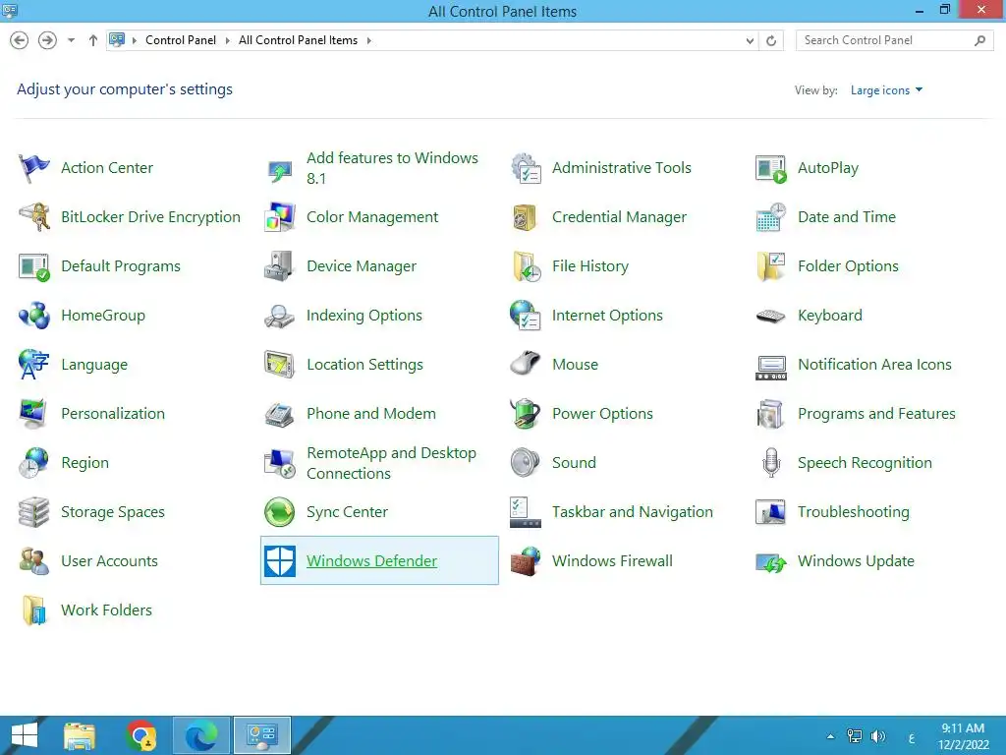
Task: Open the Device Manager icon
Action: tap(280, 266)
